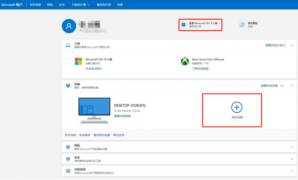Image resolution: width=298 pixels, height=180 pixels.
Task: Click 查看所有订阅(1) link
Action: coord(275,46)
